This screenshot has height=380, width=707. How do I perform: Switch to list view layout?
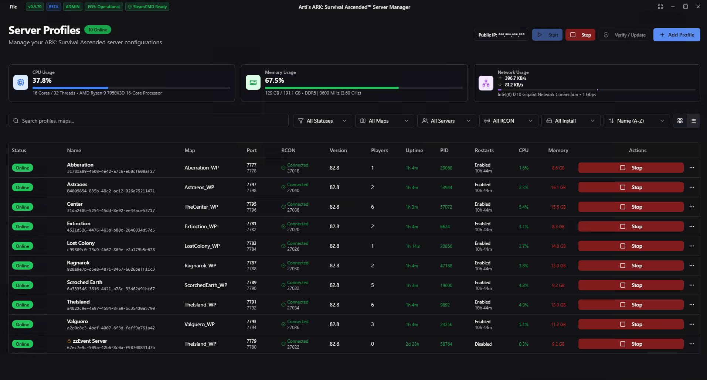693,121
